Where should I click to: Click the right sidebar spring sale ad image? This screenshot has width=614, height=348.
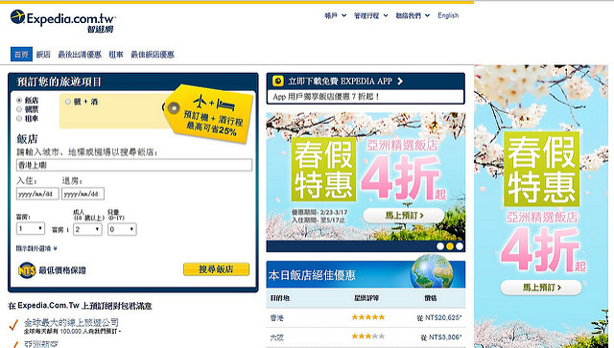pyautogui.click(x=541, y=206)
